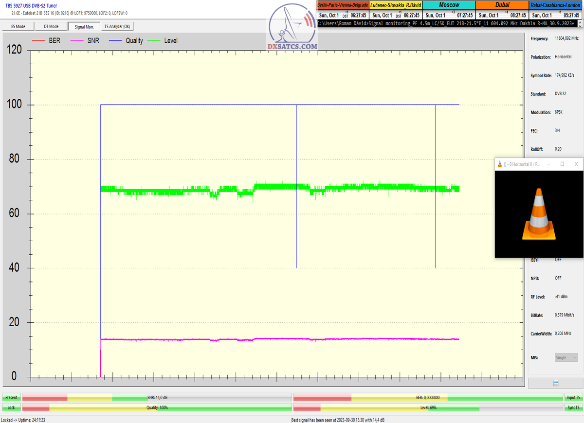This screenshot has height=423, width=584.
Task: Click the Quality legend entry in chart
Action: pyautogui.click(x=129, y=41)
